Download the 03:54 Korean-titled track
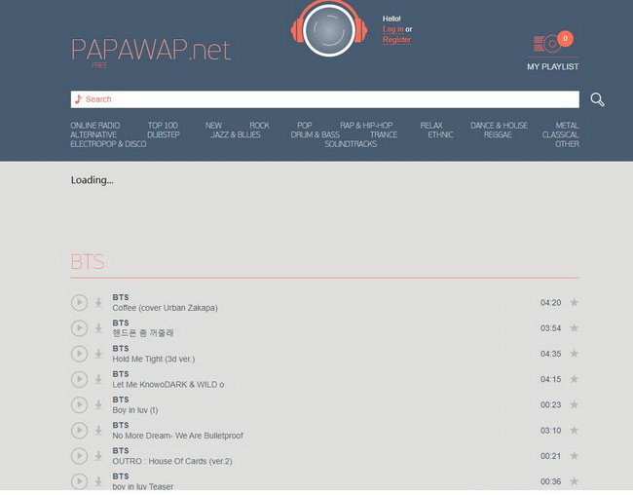 (x=98, y=328)
